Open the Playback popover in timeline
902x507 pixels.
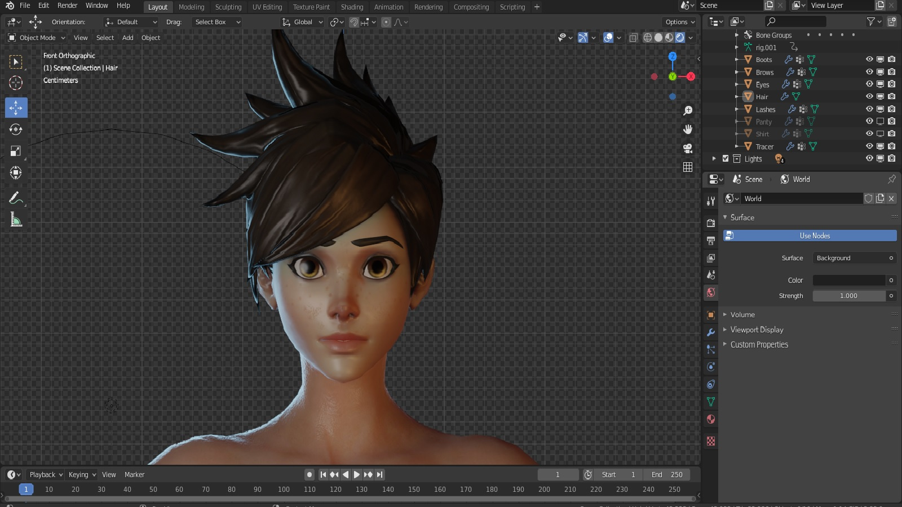pos(46,475)
